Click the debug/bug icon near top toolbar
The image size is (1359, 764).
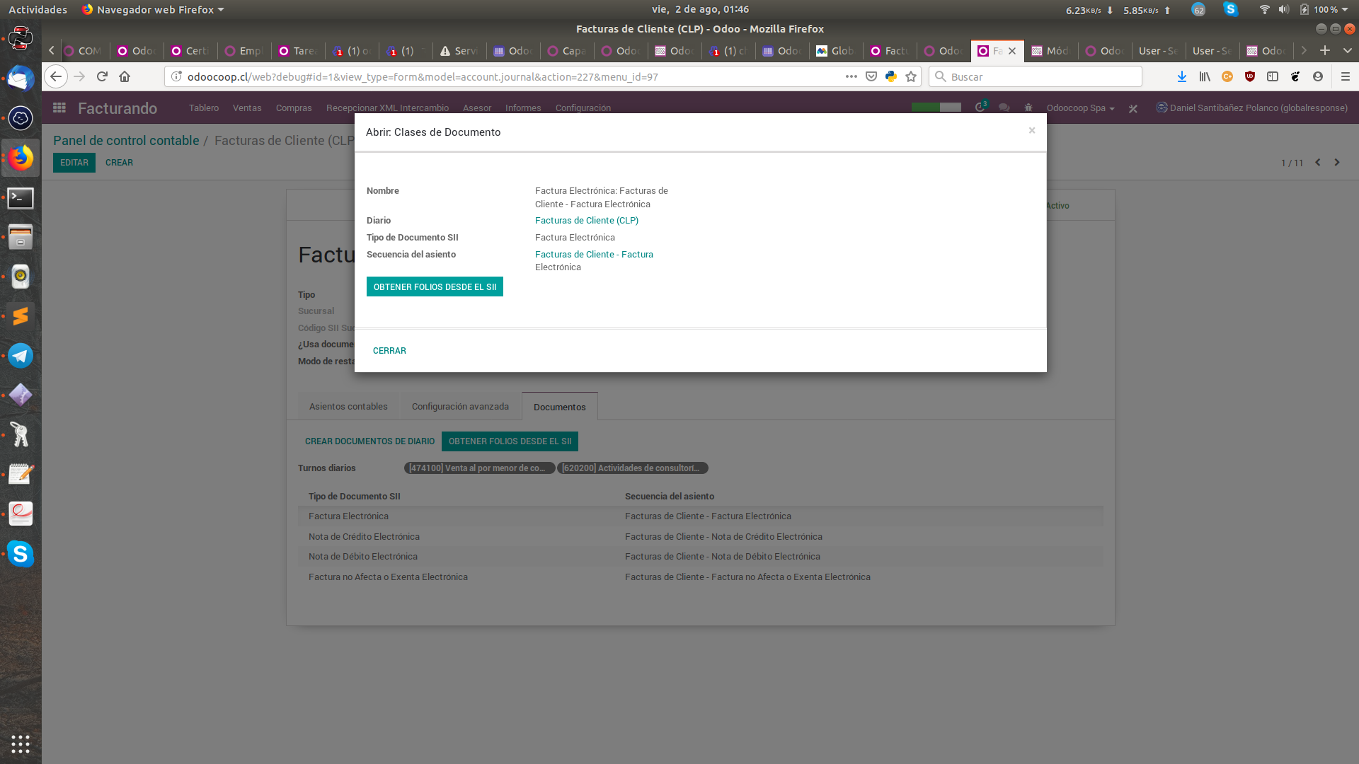[1027, 108]
